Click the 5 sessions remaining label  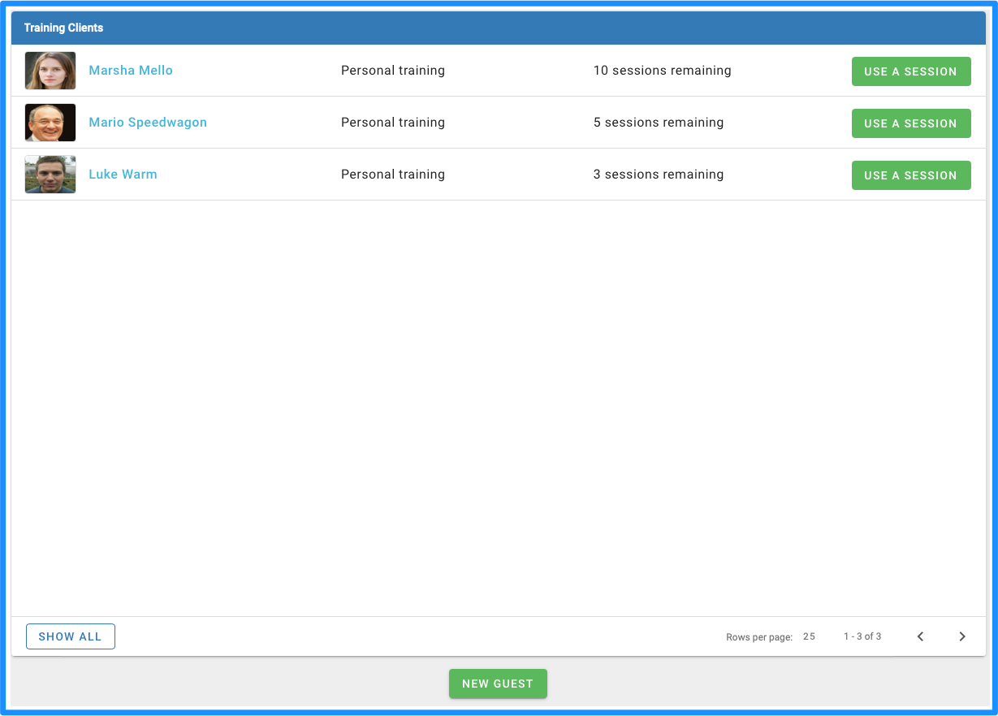click(659, 123)
